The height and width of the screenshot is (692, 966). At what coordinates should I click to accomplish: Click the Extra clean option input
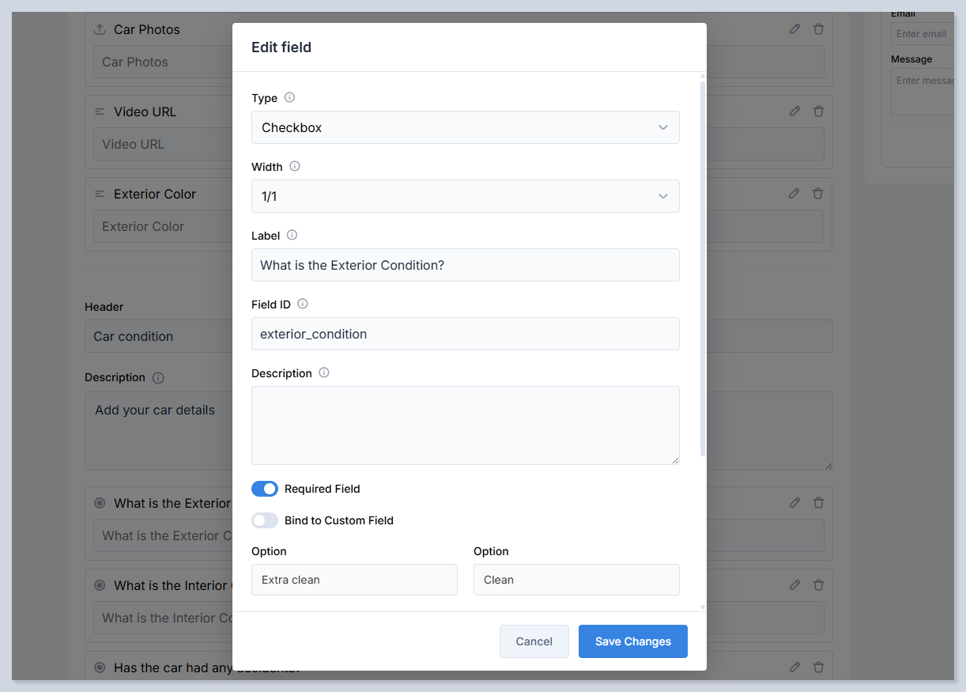point(354,580)
